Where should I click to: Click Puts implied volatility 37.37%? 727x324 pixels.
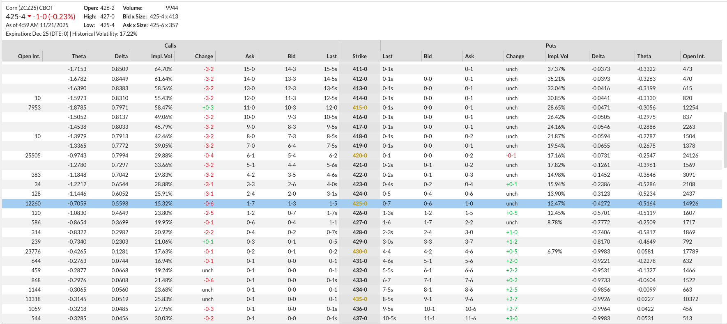point(556,69)
